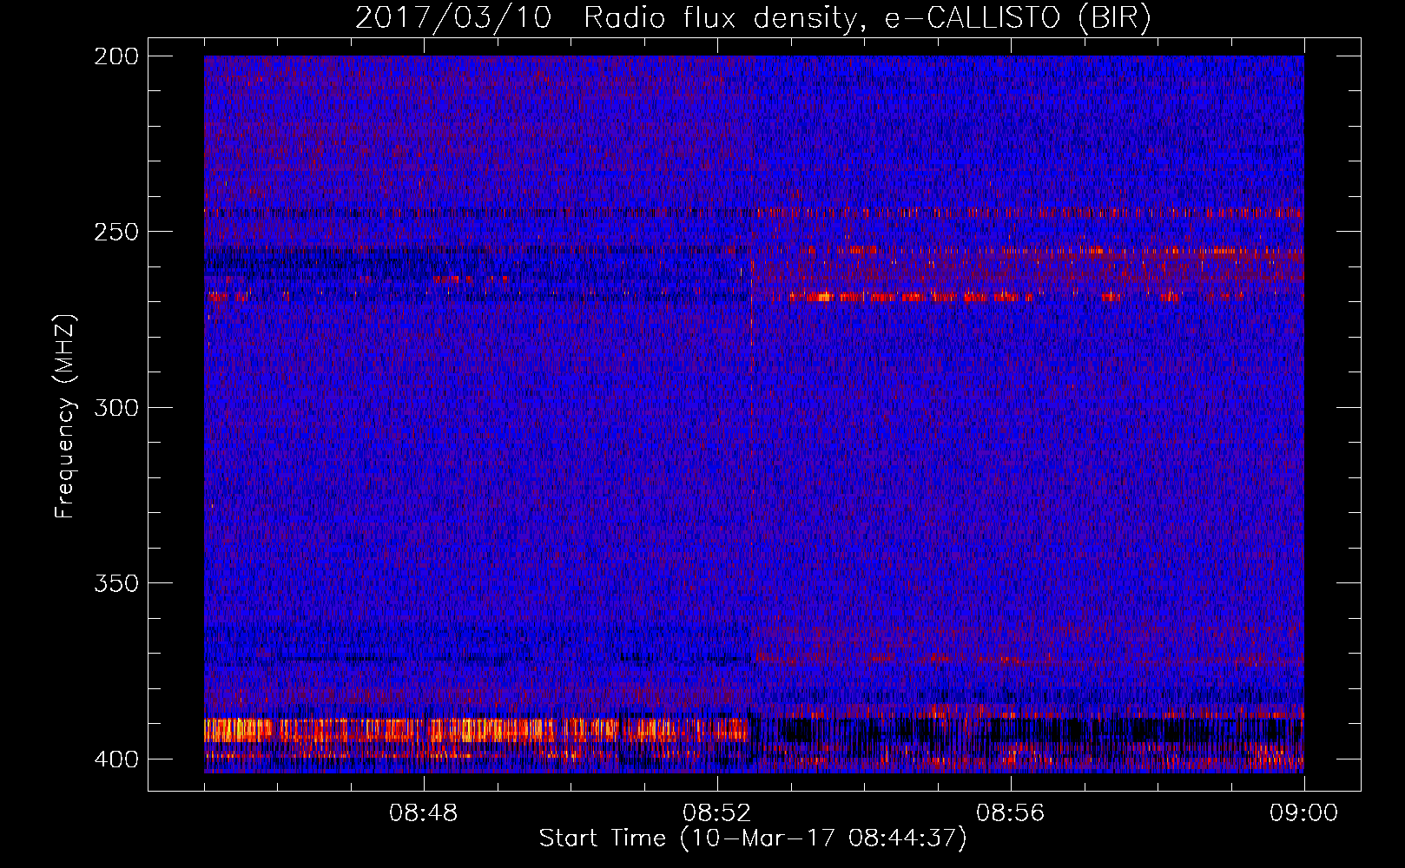Viewport: 1405px width, 868px height.
Task: Click the 08:52 time tick label
Action: (717, 813)
